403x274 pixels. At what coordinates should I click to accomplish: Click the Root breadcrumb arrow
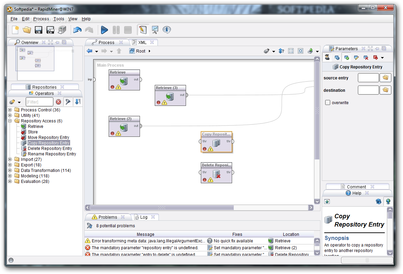point(149,51)
